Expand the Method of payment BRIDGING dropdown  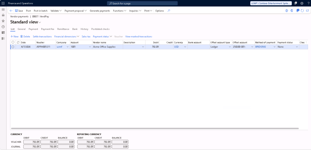pos(275,47)
